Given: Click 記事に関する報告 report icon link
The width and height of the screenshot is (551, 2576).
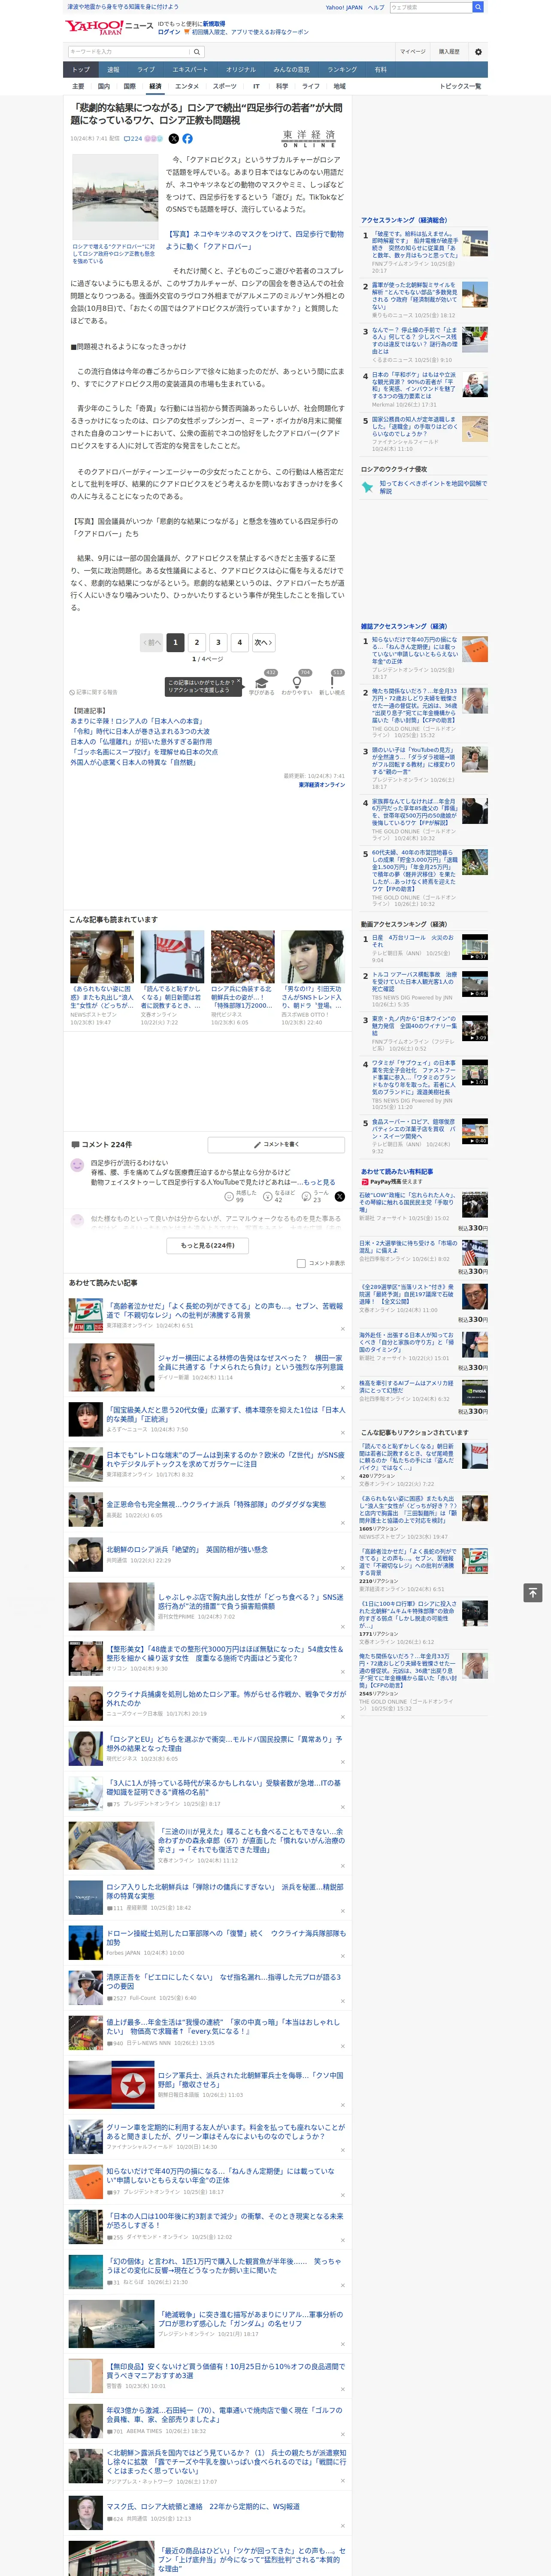Looking at the screenshot, I should click(x=93, y=692).
